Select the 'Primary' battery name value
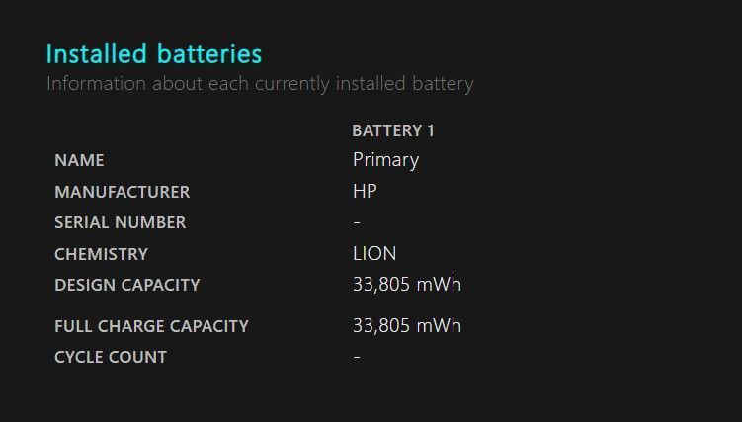This screenshot has height=422, width=742. (385, 159)
